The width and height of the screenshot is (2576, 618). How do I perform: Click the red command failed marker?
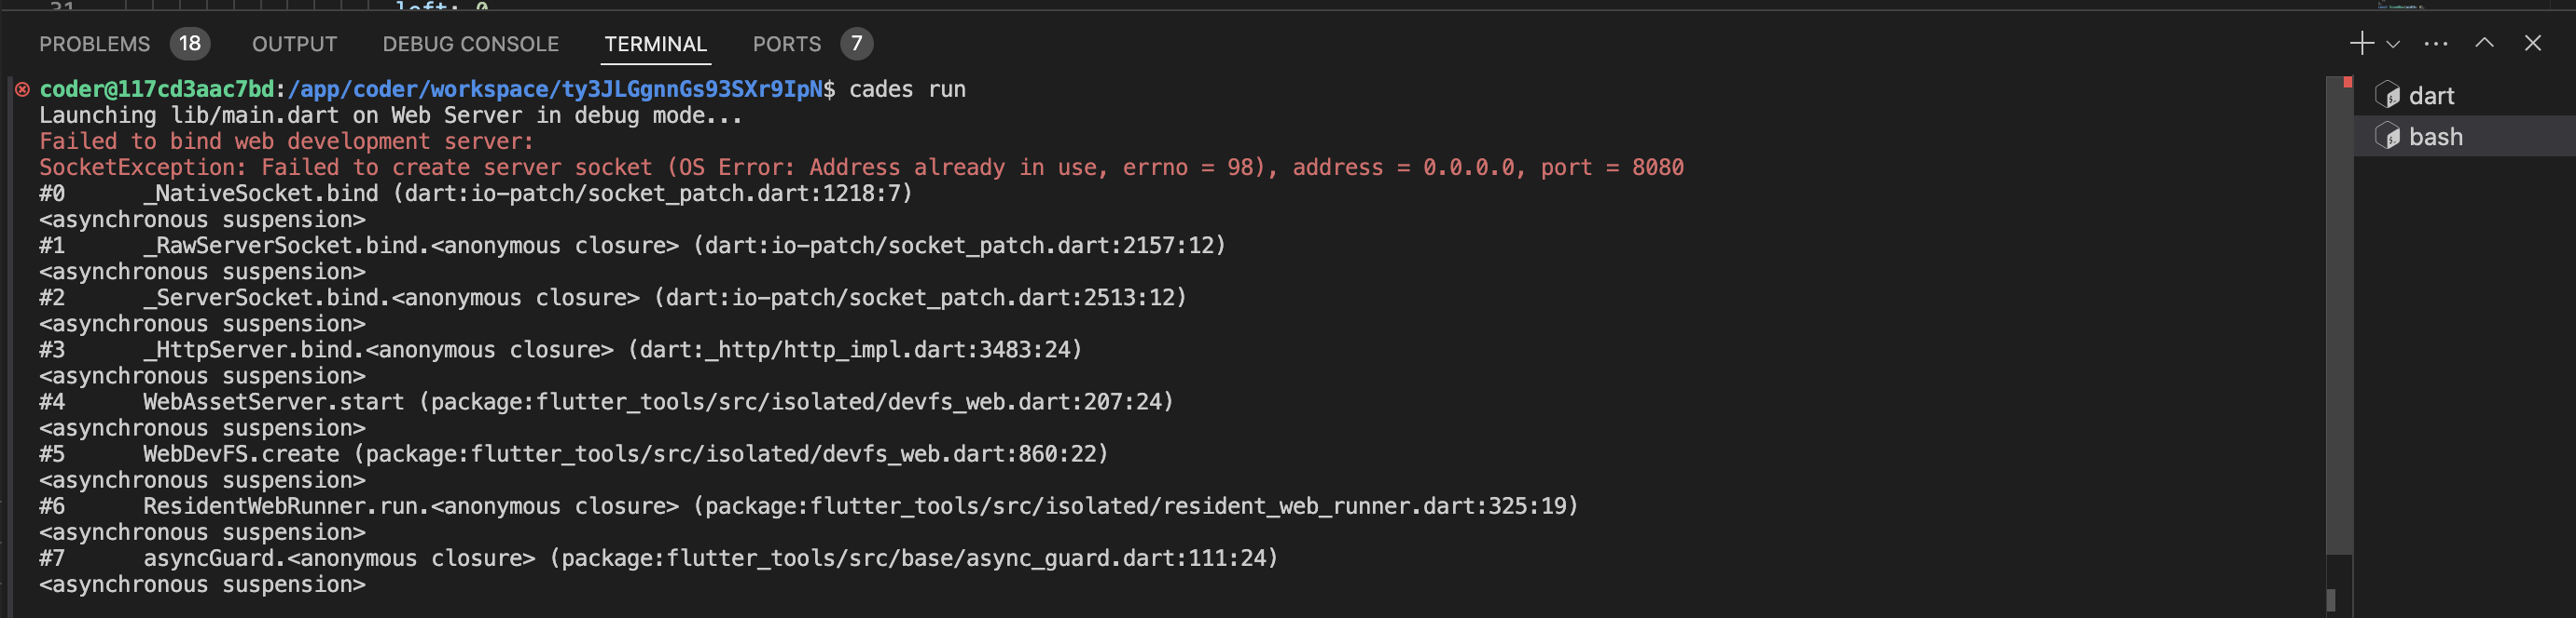[x=22, y=90]
